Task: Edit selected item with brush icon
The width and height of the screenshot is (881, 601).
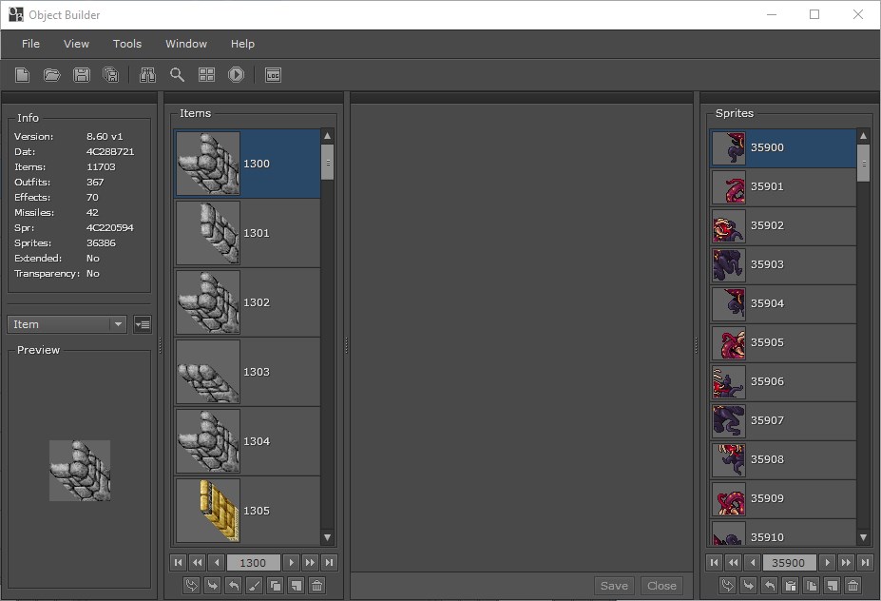Action: click(255, 586)
